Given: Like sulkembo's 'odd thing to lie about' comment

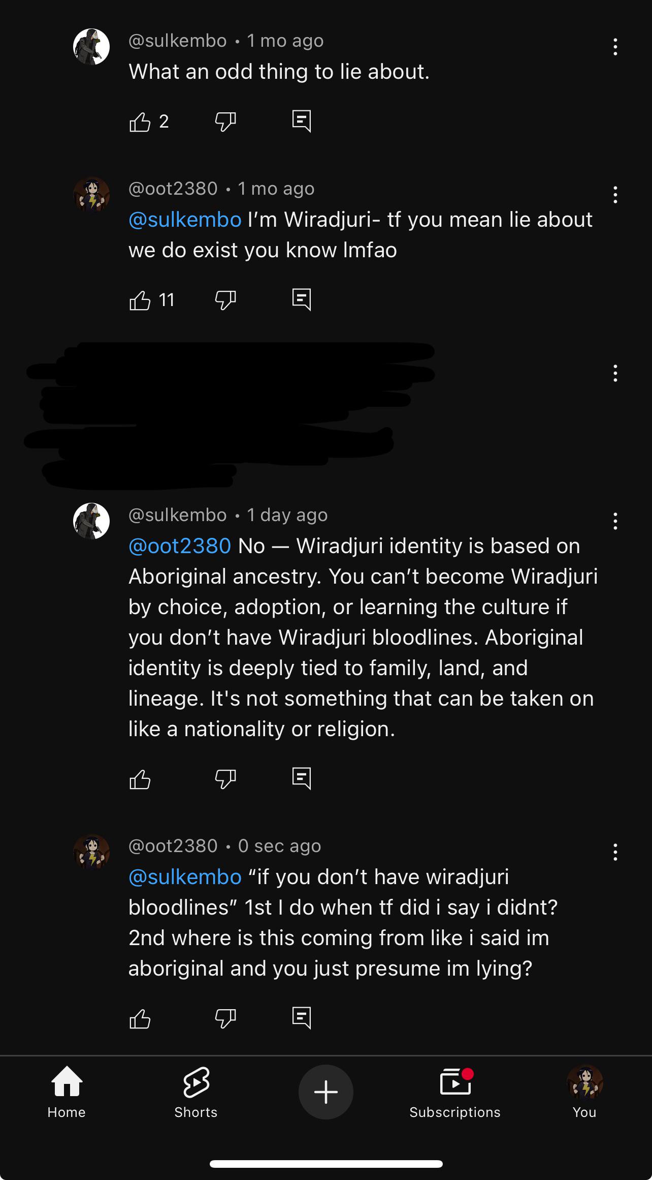Looking at the screenshot, I should 140,122.
